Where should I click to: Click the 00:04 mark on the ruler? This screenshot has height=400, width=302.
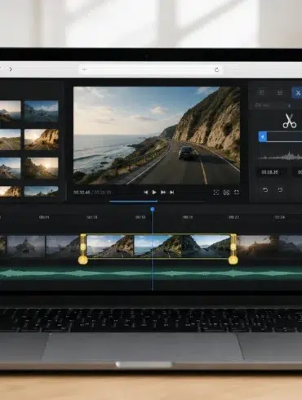pyautogui.click(x=44, y=217)
